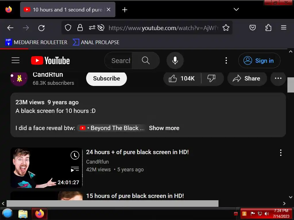Open the MEDIAFIRE ROULETTER bookmark
294x220 pixels.
[36, 42]
